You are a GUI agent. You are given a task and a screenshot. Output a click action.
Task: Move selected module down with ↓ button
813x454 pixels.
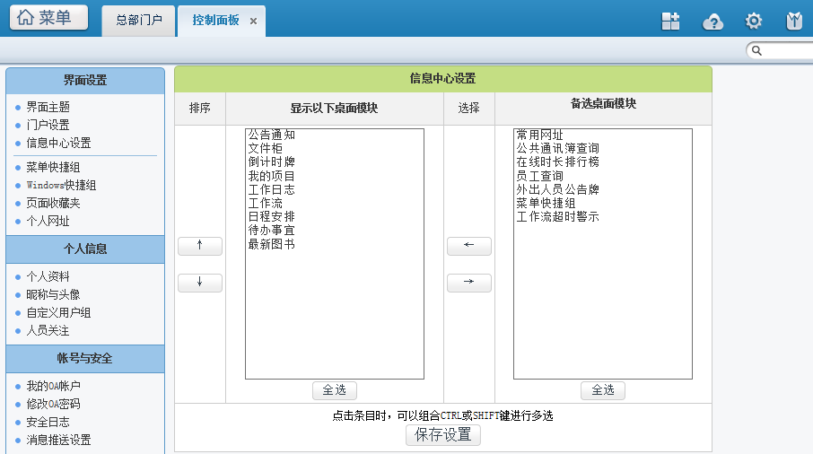199,283
